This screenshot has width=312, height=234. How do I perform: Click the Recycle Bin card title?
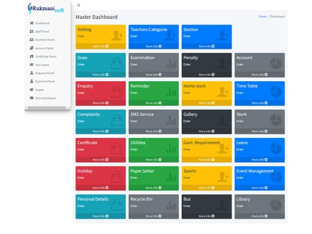point(142,199)
